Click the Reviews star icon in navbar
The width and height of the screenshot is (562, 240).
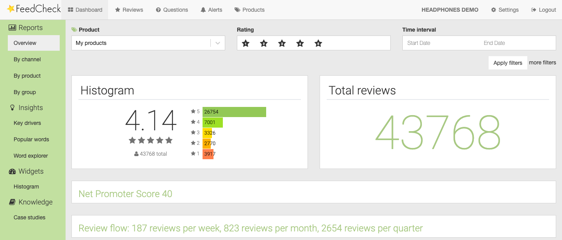(117, 10)
